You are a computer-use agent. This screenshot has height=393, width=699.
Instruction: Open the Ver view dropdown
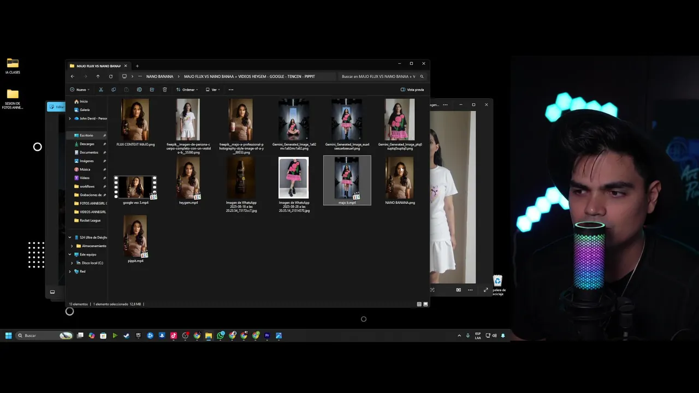[213, 90]
